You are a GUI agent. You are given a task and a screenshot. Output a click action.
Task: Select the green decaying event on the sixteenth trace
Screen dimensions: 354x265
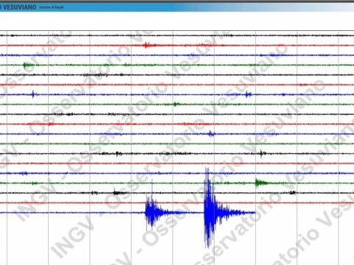(x=263, y=183)
